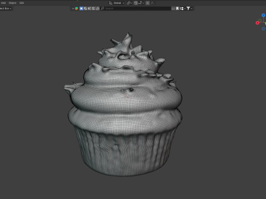
Task: Toggle the fifth asset type filter icon
Action: tap(98, 8)
